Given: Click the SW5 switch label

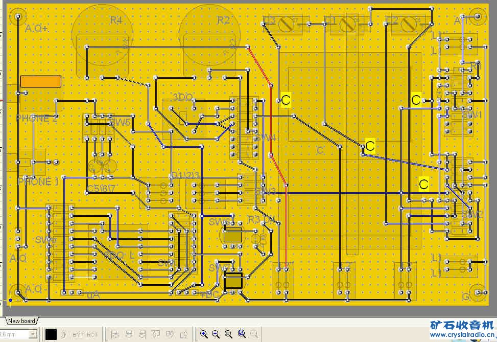Looking at the screenshot, I should (x=119, y=122).
